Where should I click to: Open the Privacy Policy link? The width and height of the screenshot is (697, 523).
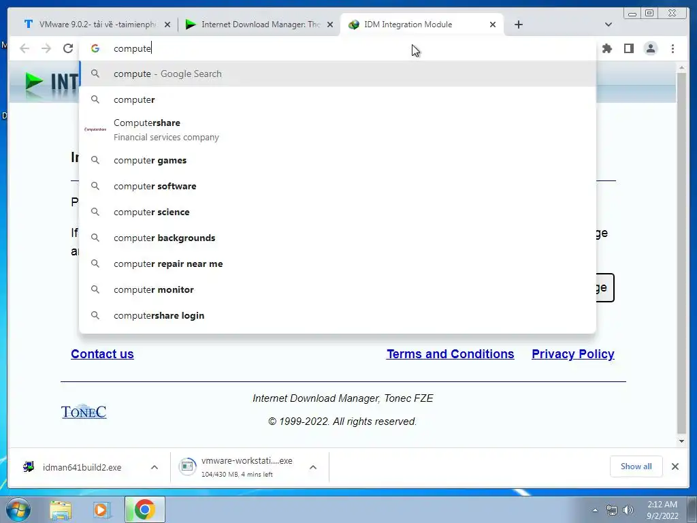tap(573, 354)
